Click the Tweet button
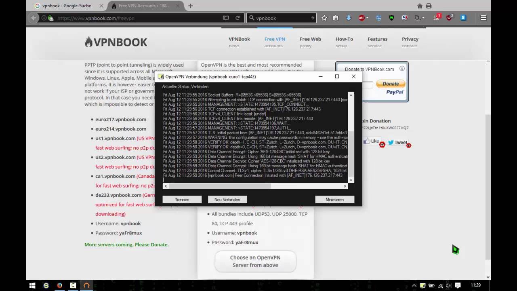This screenshot has width=517, height=291. [397, 142]
